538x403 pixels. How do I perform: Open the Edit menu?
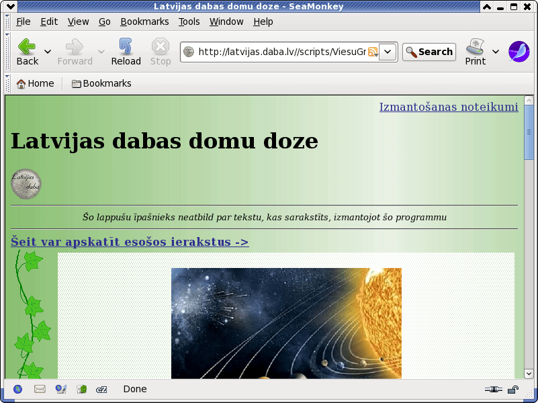(49, 21)
